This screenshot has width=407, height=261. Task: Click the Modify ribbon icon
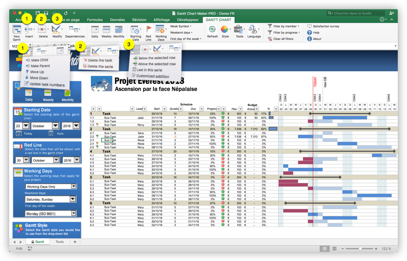point(56,30)
